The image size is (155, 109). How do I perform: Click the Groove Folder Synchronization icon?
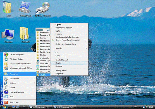[53, 40]
